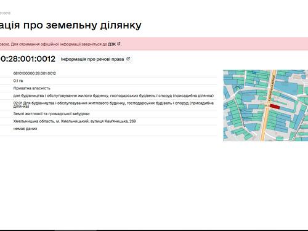Open the ДЗК official information link

tap(112, 44)
